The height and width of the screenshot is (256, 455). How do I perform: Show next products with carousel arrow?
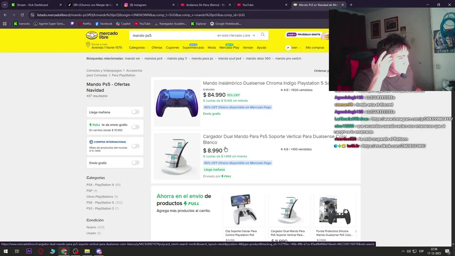pos(356,231)
